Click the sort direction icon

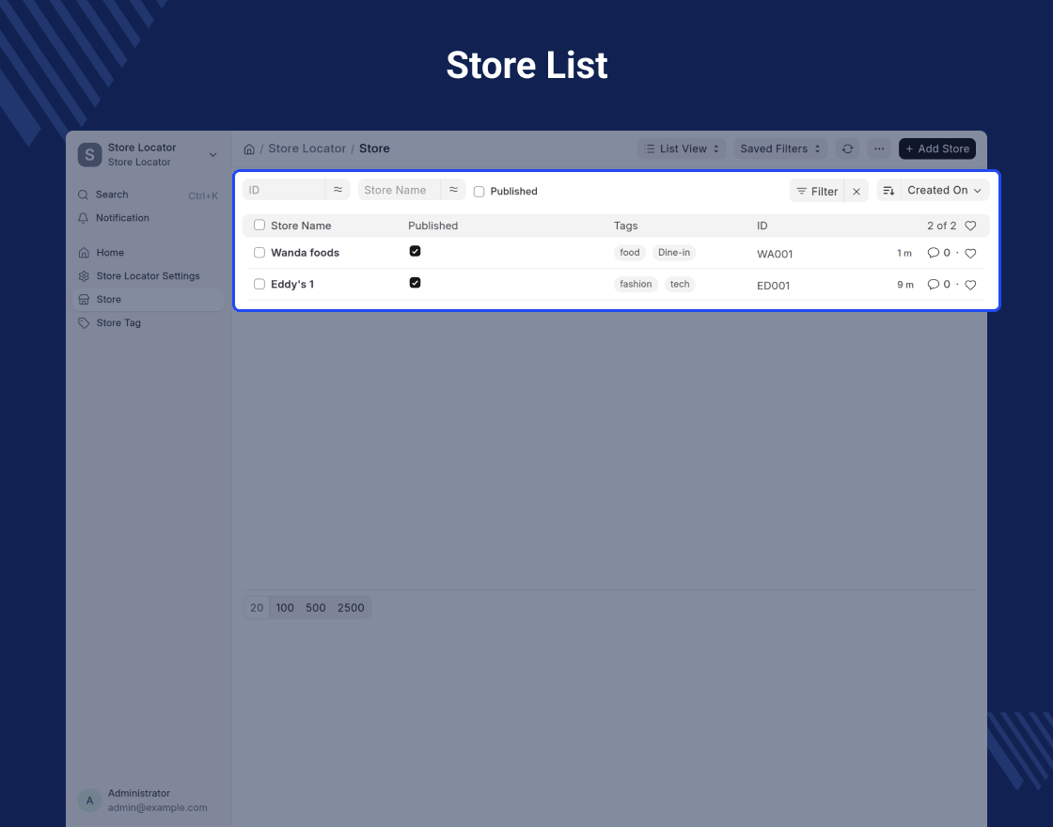click(x=888, y=191)
